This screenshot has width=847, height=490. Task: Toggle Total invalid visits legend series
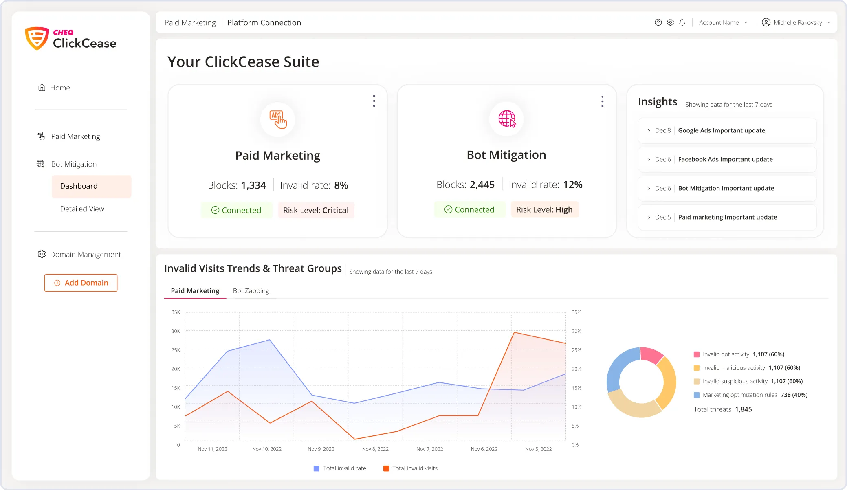(410, 468)
